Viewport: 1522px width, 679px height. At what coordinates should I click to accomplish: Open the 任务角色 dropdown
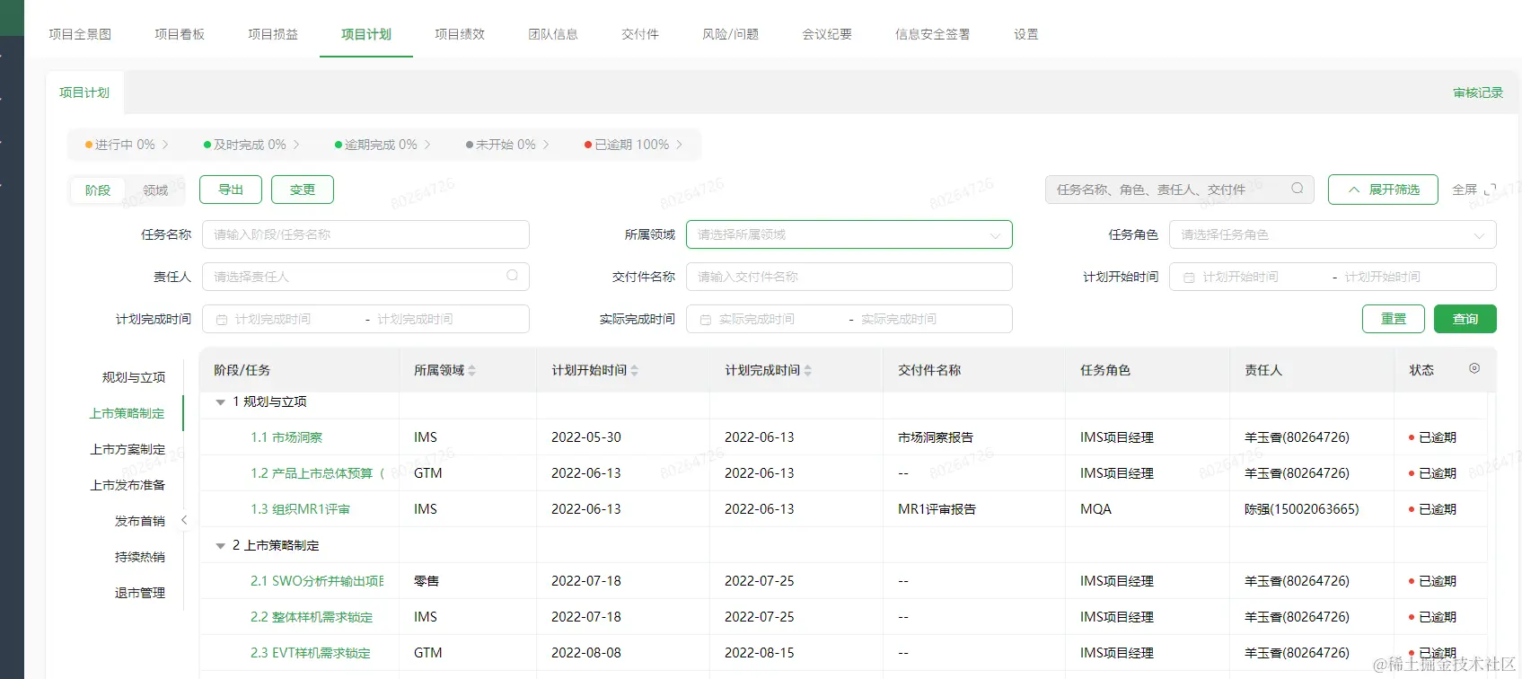(x=1333, y=234)
